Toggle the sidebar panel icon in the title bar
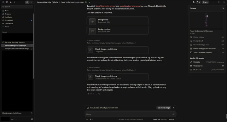 (7, 2)
